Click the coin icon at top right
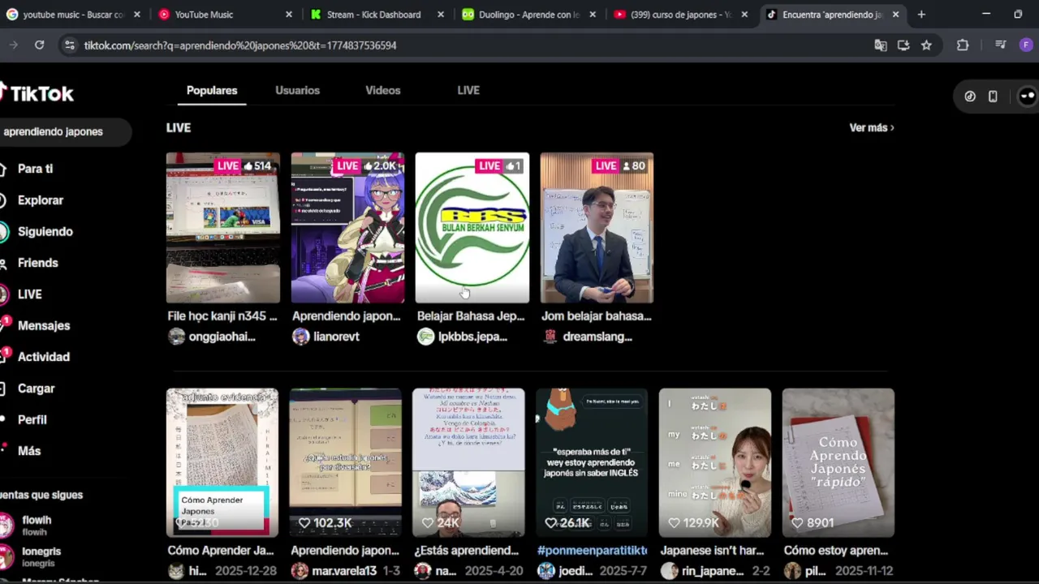The width and height of the screenshot is (1039, 584). click(x=970, y=97)
